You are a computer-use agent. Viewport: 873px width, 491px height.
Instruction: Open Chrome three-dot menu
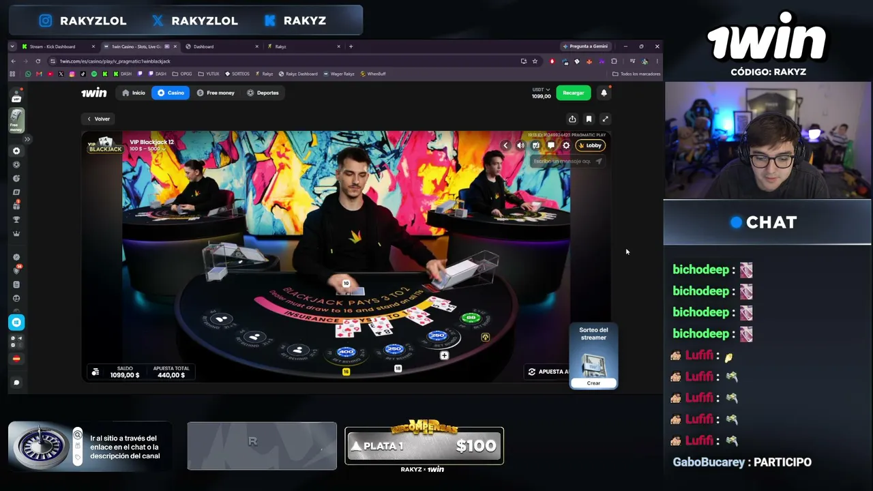click(x=657, y=61)
